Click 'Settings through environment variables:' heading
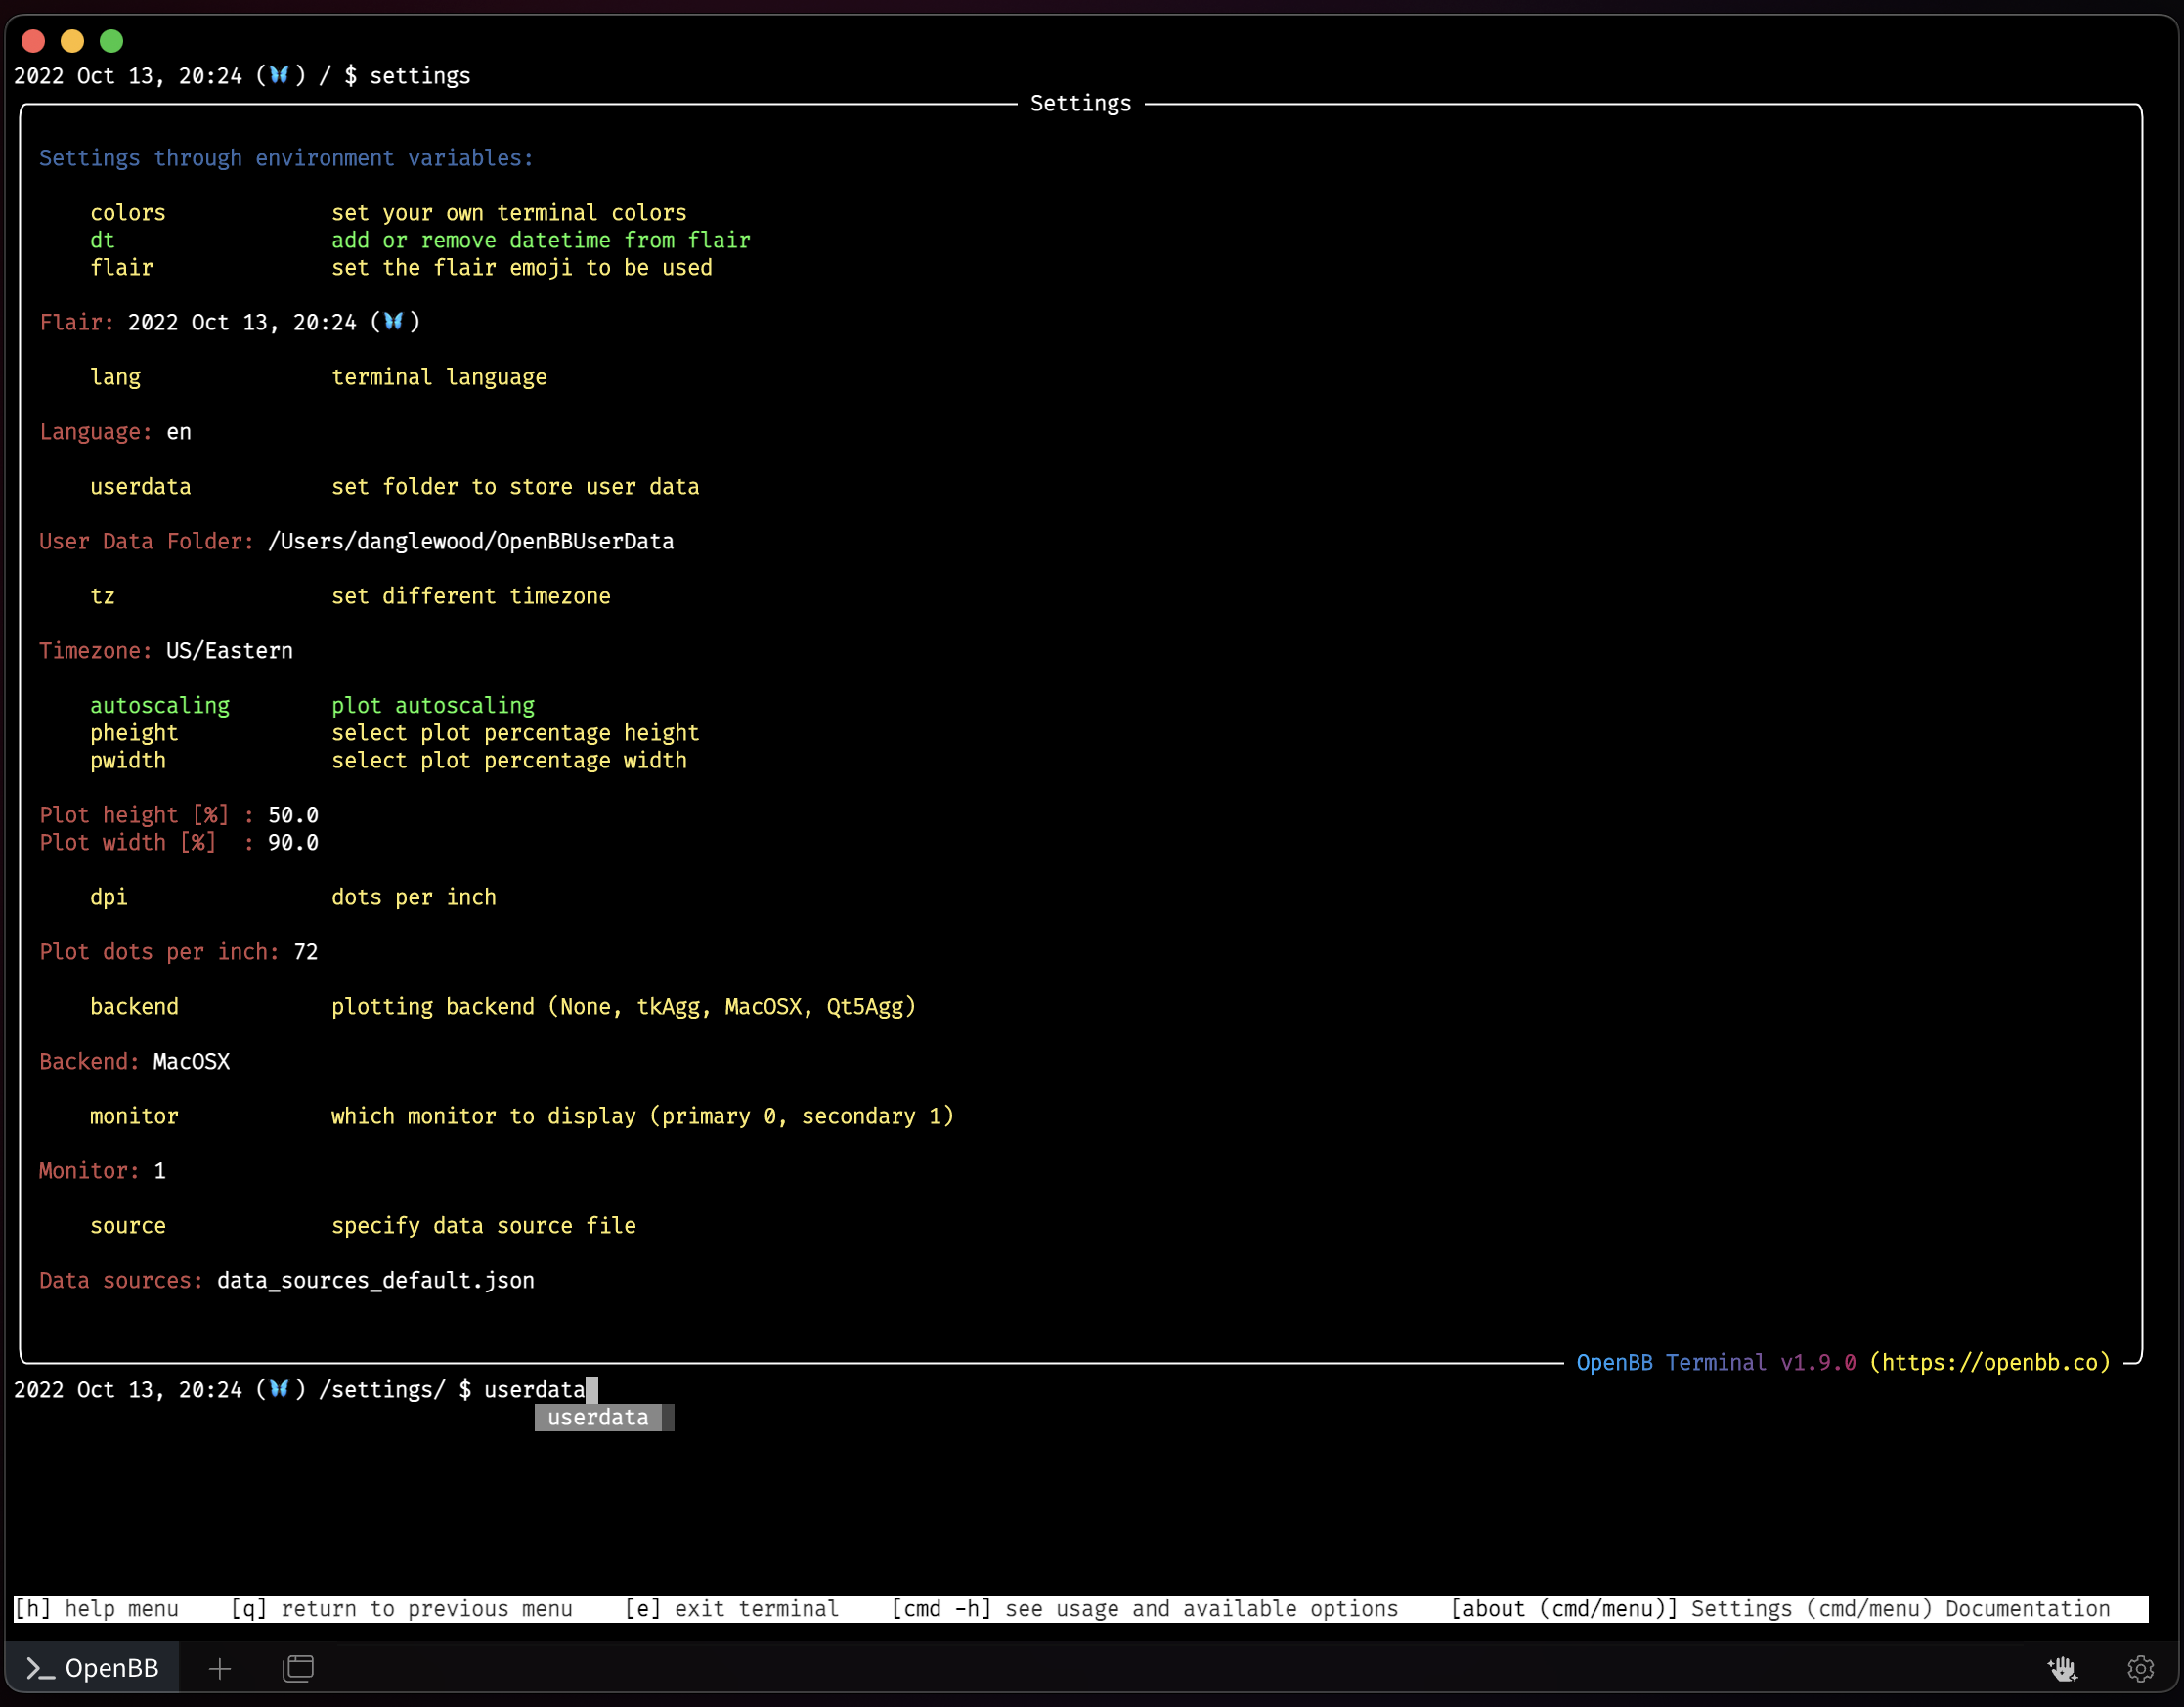 click(287, 158)
